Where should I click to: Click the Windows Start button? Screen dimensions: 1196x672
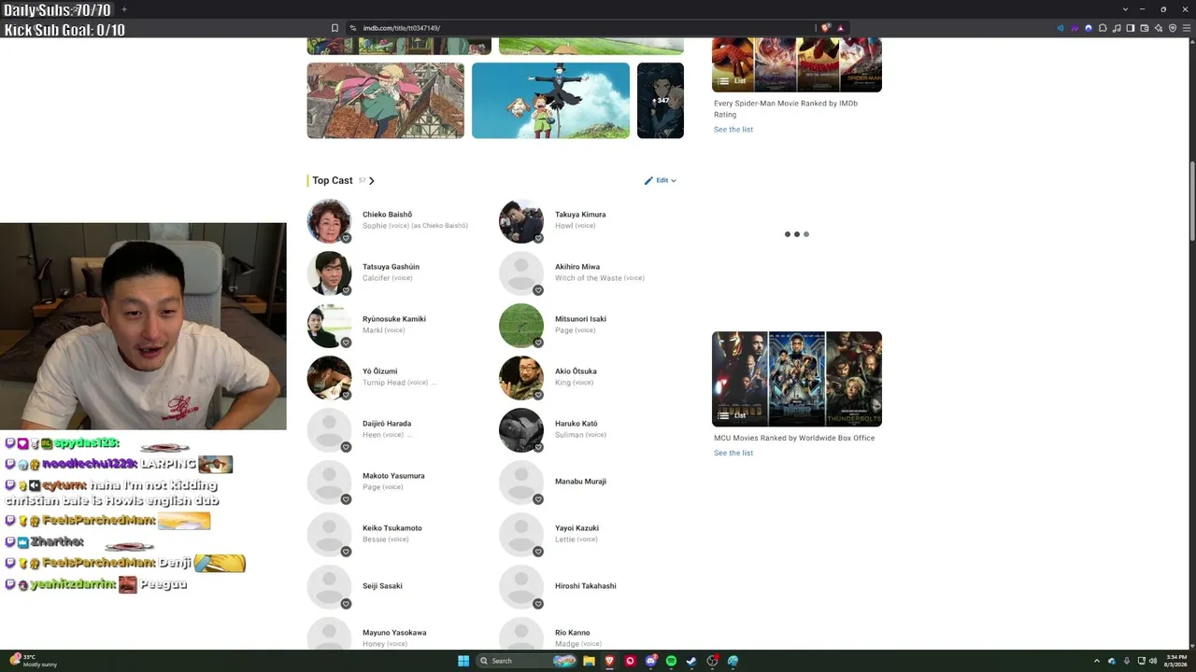coord(463,661)
